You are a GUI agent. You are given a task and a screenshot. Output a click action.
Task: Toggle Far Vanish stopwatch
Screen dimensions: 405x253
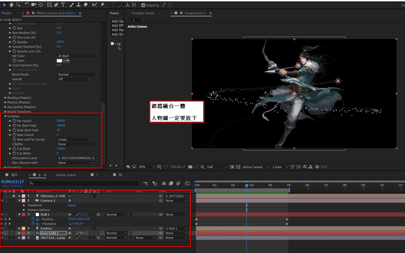(x=14, y=121)
